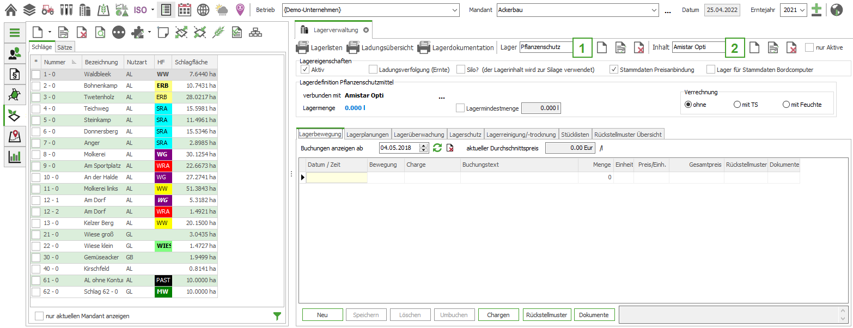Click the Lagerlisten printer icon
The width and height of the screenshot is (853, 328).
click(302, 48)
